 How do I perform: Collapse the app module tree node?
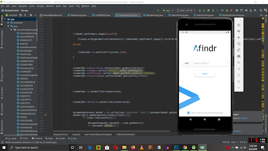[5, 19]
